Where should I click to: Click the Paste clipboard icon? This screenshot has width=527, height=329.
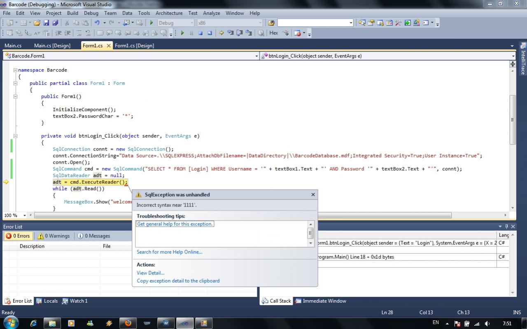[x=85, y=23]
